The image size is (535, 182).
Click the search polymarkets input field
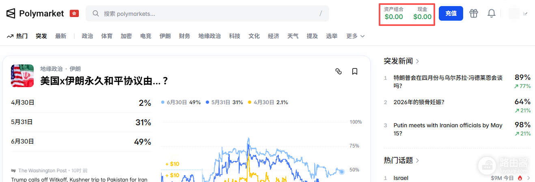pos(207,13)
